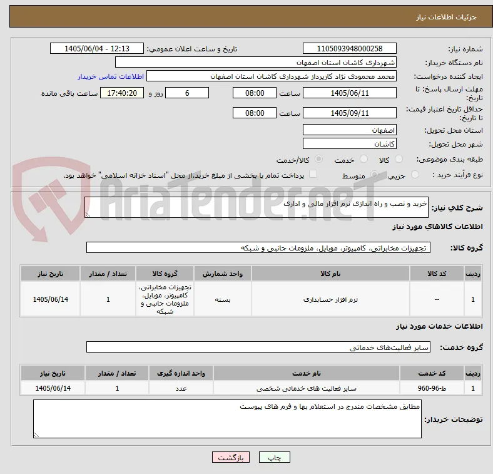
Task: Click the اطلاعات خدمات مورد نیاز heading
Action: tap(439, 326)
